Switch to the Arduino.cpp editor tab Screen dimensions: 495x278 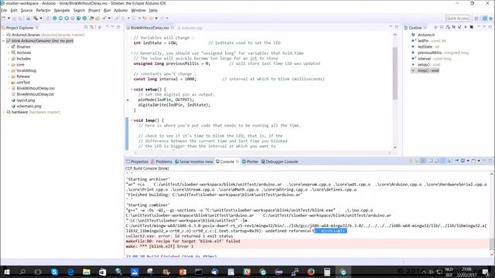click(190, 28)
